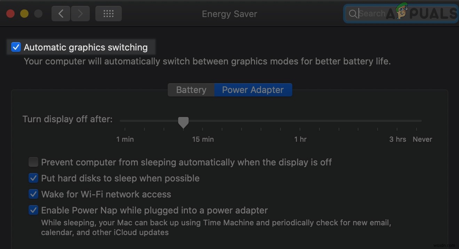This screenshot has width=459, height=249.
Task: Click the Automatic graphics switching label text
Action: point(86,47)
